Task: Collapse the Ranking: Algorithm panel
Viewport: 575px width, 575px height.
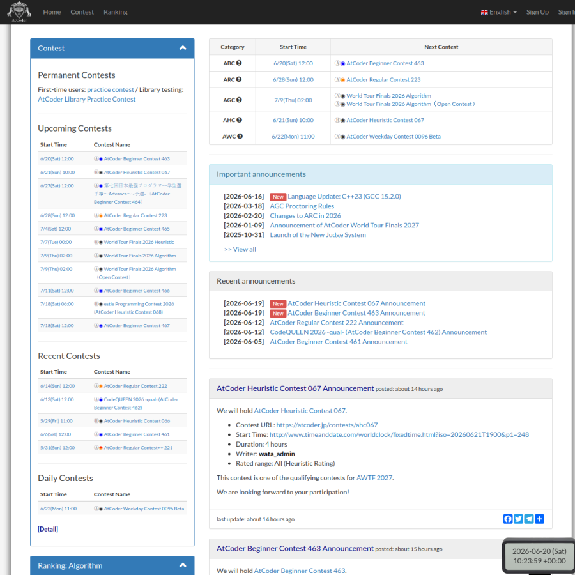Action: tap(183, 565)
